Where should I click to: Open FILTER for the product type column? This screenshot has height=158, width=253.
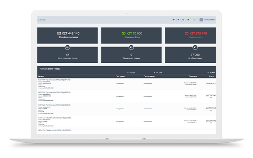[131, 72]
